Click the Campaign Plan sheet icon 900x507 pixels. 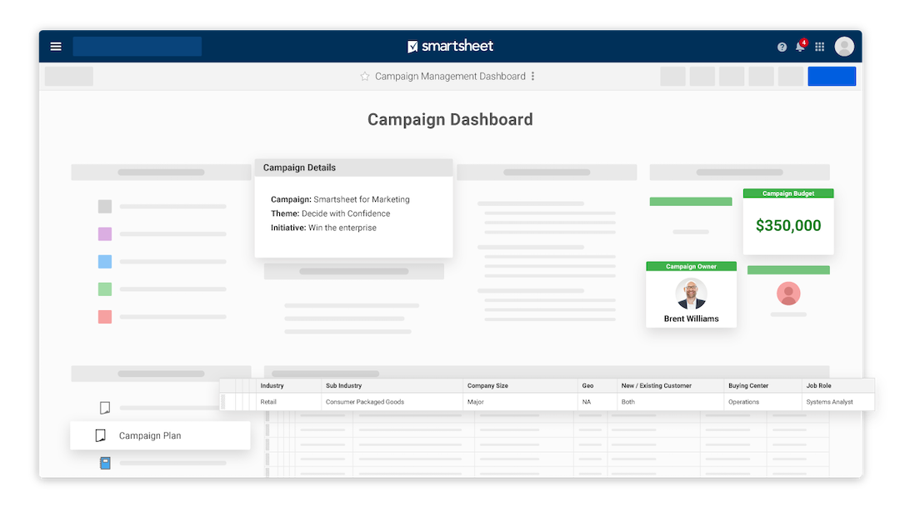pyautogui.click(x=101, y=436)
